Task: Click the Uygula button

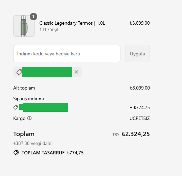Action: [137, 54]
